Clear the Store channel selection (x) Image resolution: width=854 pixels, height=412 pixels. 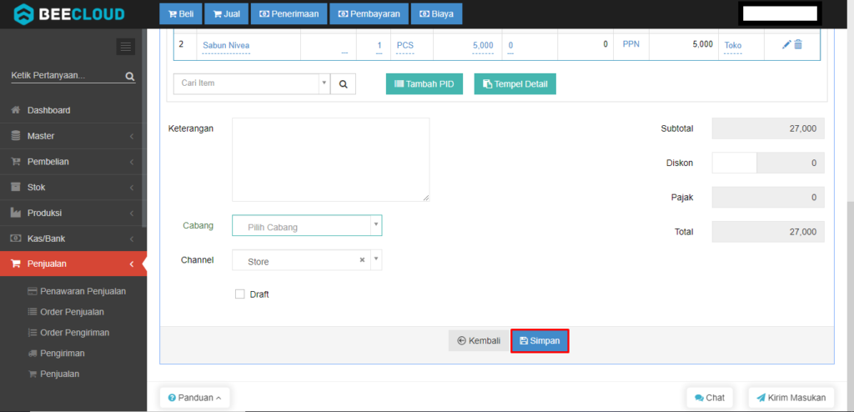coord(362,260)
